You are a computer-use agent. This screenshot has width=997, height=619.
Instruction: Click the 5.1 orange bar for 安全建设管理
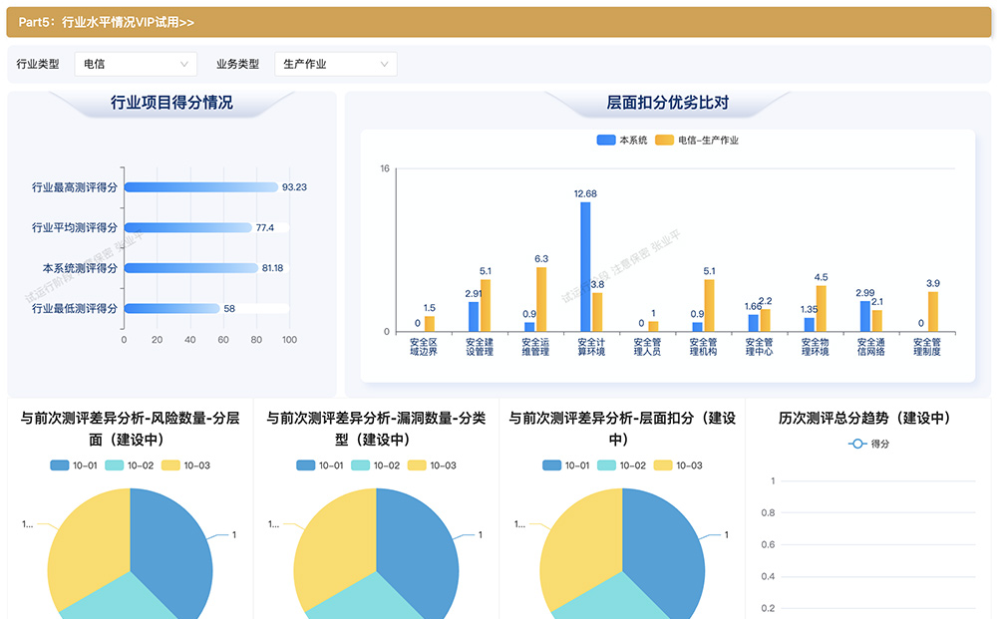486,306
